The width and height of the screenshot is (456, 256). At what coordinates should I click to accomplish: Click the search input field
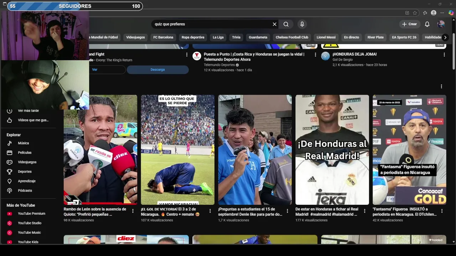212,24
